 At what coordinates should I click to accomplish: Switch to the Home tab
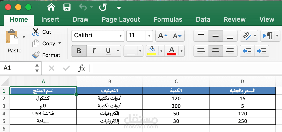pyautogui.click(x=19, y=19)
